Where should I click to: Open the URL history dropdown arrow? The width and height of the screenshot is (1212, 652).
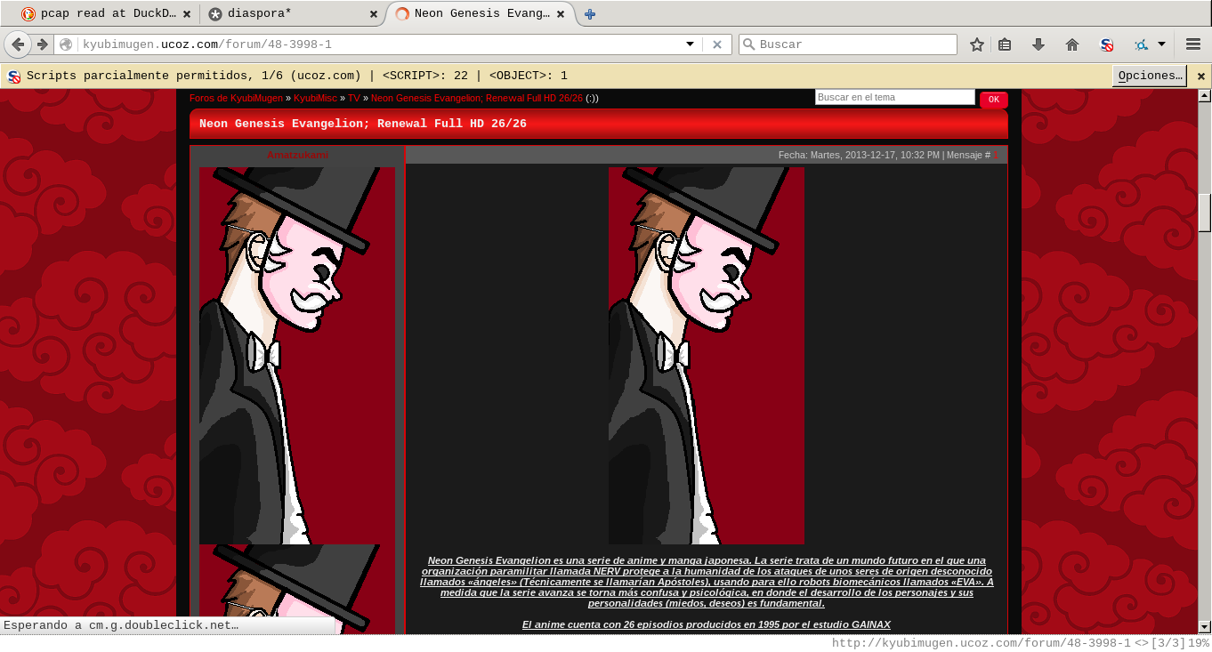690,44
